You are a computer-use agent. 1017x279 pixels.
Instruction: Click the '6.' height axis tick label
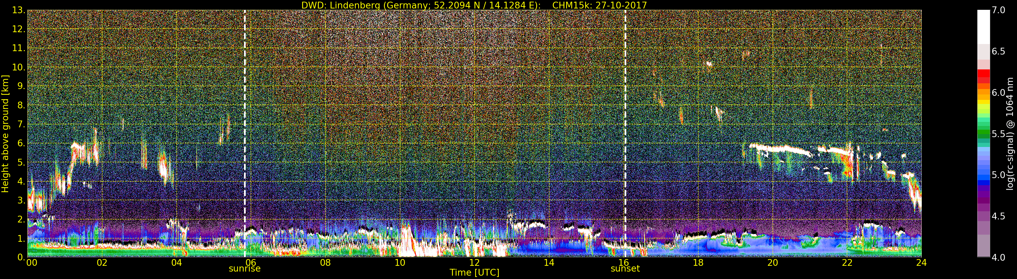pyautogui.click(x=21, y=143)
